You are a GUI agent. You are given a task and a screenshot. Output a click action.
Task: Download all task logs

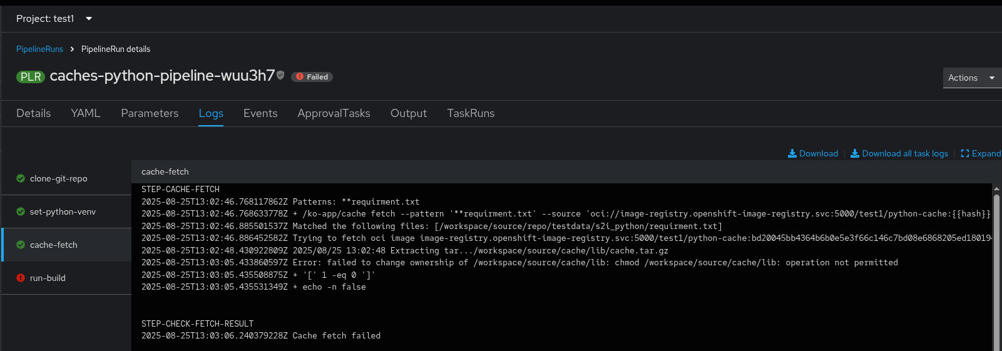point(904,153)
